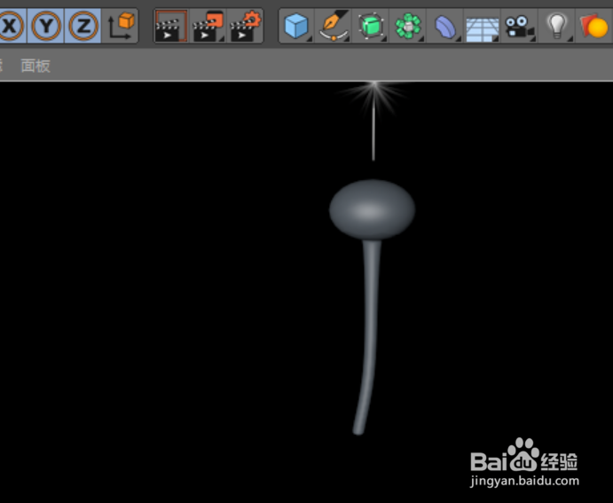Open Edit Render Settings
The width and height of the screenshot is (613, 503).
click(x=245, y=26)
